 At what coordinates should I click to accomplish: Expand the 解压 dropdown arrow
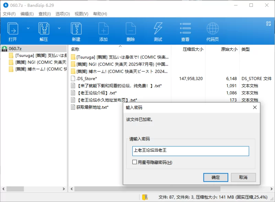(59, 28)
